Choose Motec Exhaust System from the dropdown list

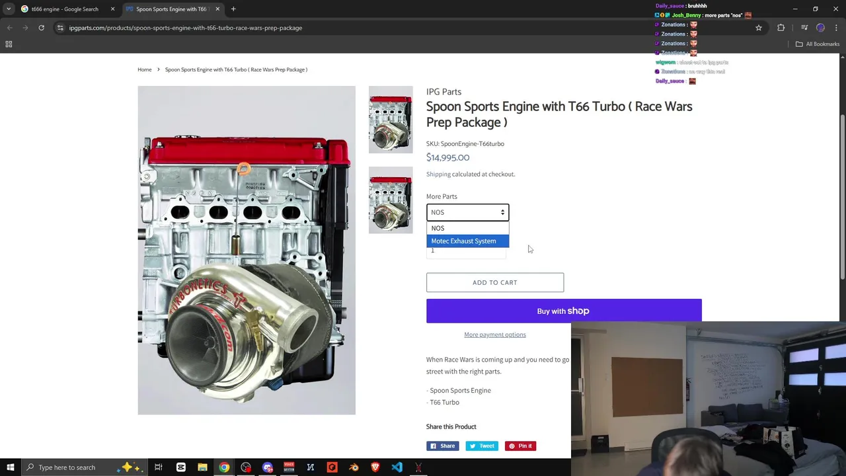pyautogui.click(x=467, y=241)
